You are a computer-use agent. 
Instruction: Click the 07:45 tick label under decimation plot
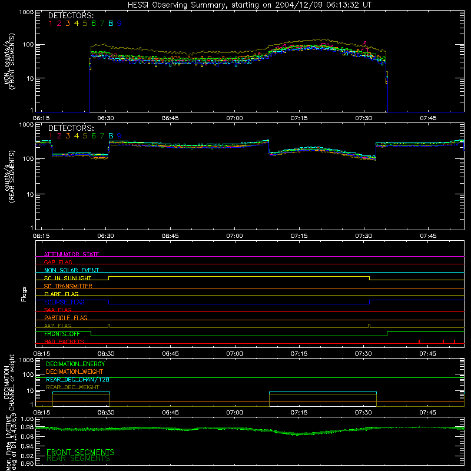tap(428, 413)
